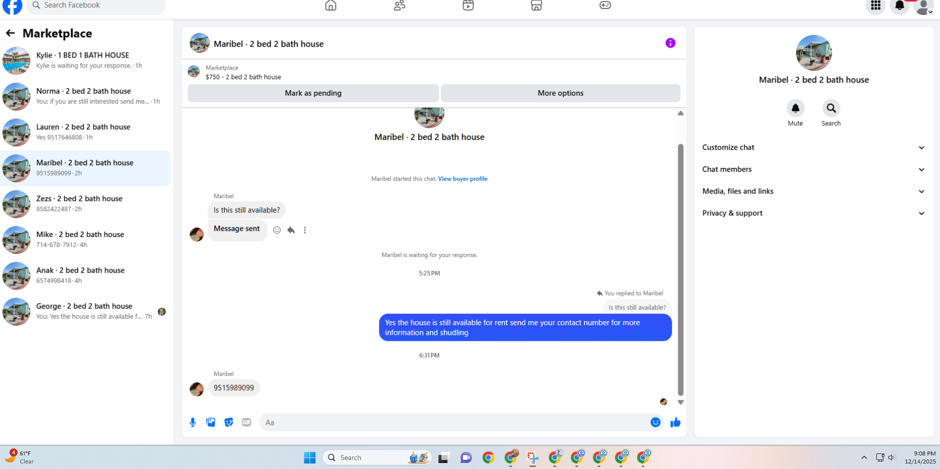This screenshot has width=940, height=469.
Task: Open the Snipping Tool on taskbar
Action: click(x=533, y=457)
